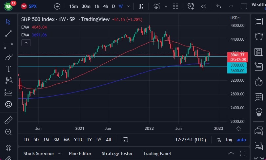This screenshot has height=160, width=266.
Task: Click the SPX symbol search field
Action: tap(33, 6)
